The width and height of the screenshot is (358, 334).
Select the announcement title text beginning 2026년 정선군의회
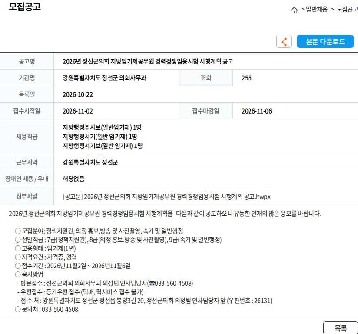point(148,61)
